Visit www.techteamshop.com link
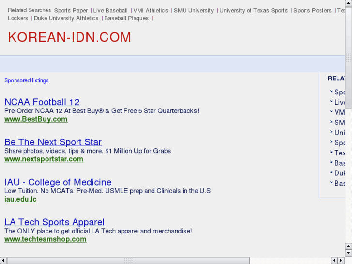The width and height of the screenshot is (352, 264). [x=46, y=239]
